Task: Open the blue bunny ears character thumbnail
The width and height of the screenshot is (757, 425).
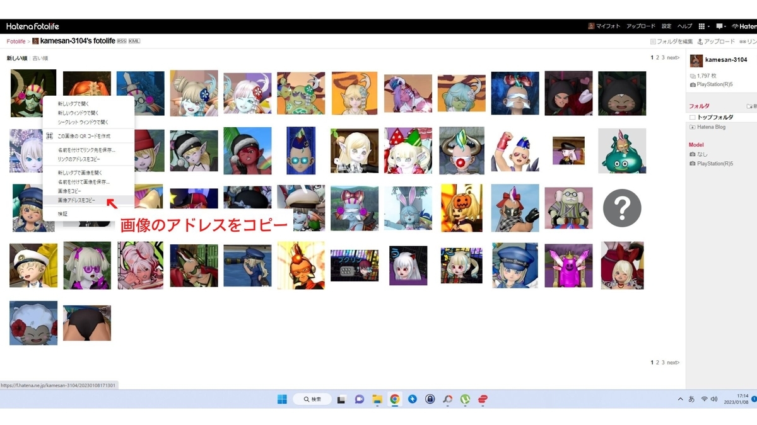Action: (x=408, y=208)
